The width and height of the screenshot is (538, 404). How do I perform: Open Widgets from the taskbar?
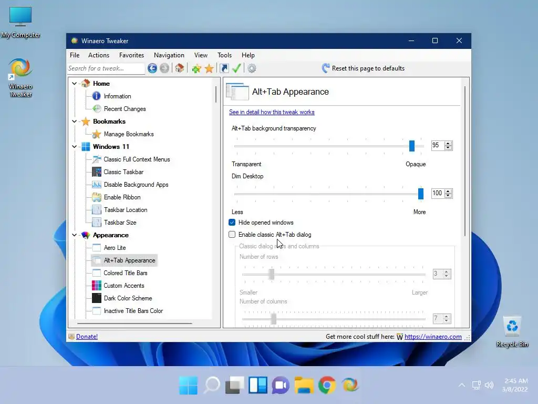point(258,385)
